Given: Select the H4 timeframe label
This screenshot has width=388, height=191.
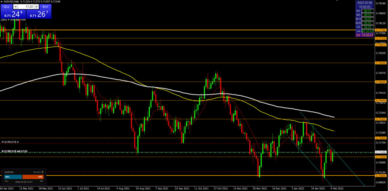Looking at the screenshot, I should coord(358,31).
